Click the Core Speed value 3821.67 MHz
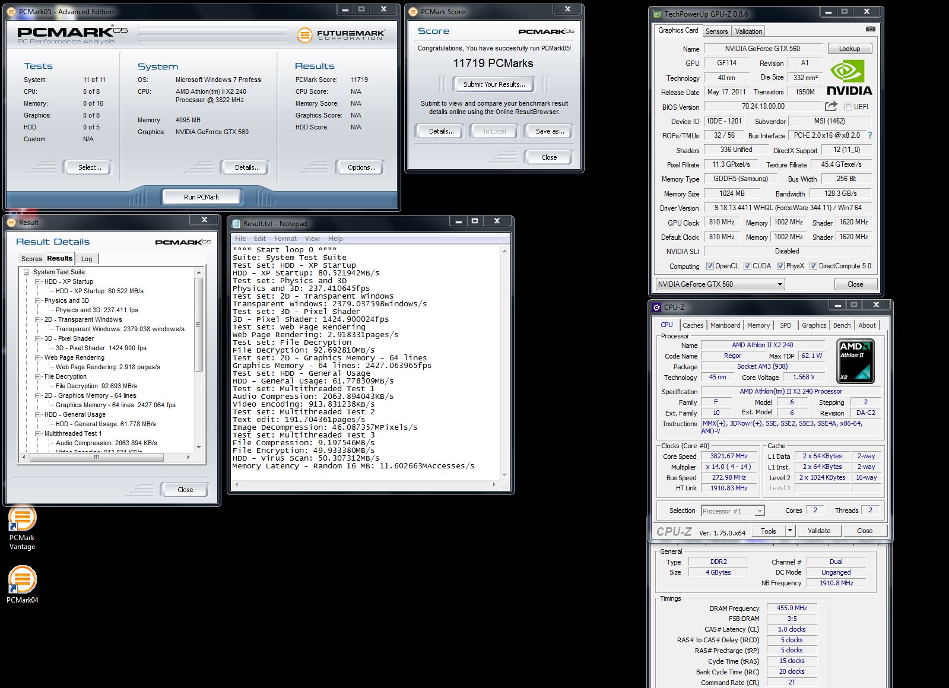This screenshot has width=949, height=688. pyautogui.click(x=728, y=456)
